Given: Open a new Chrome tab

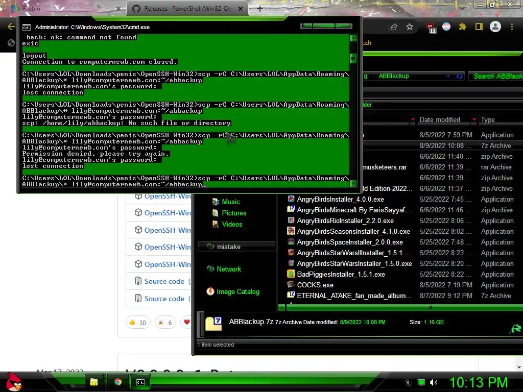Looking at the screenshot, I should pyautogui.click(x=260, y=9).
